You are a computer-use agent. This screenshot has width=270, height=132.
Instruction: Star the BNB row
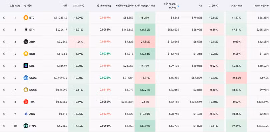4,54
